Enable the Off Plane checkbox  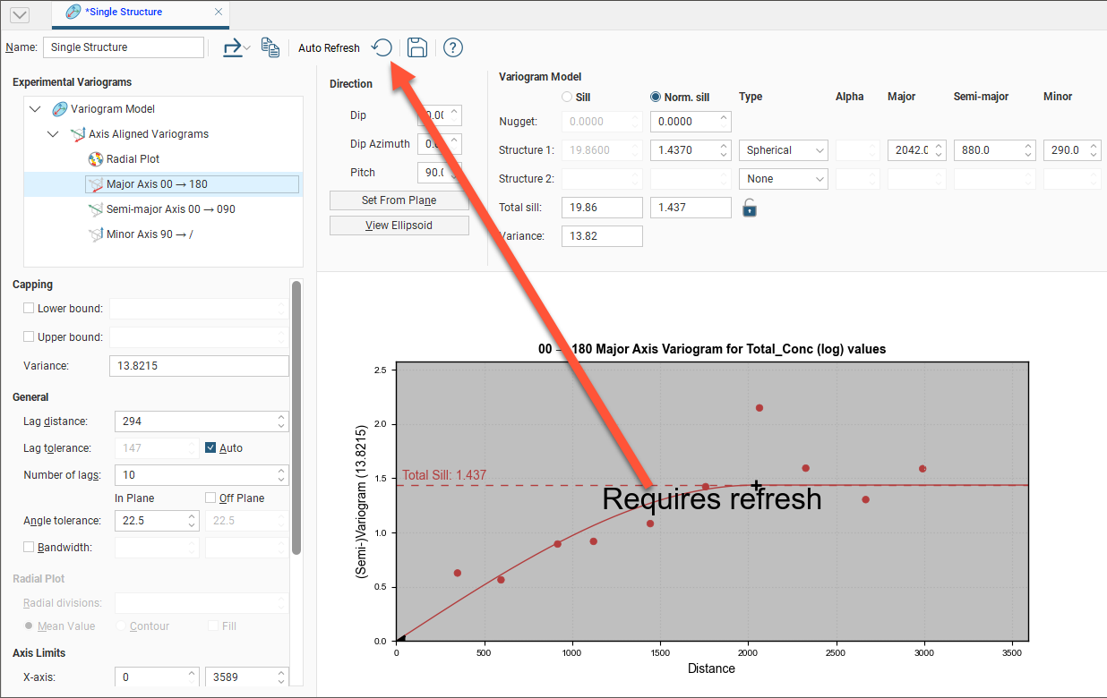(x=210, y=498)
